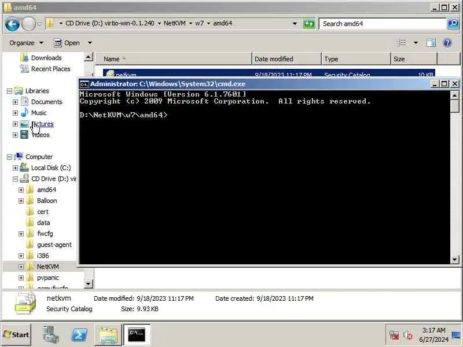This screenshot has height=347, width=463.
Task: Click the green refresh button in address bar
Action: pyautogui.click(x=309, y=24)
